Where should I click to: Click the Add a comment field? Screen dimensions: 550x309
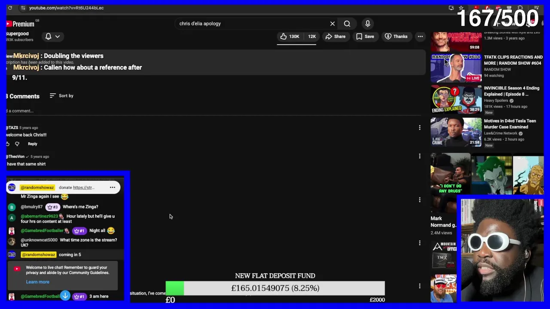tap(213, 111)
